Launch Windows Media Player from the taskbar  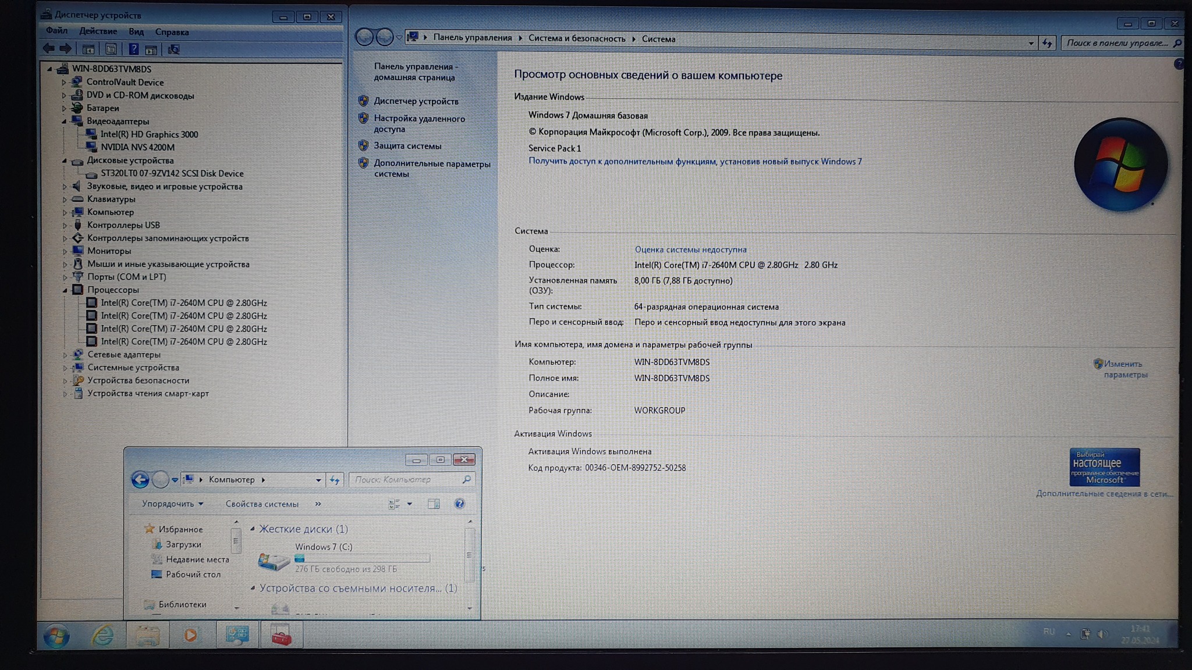190,635
